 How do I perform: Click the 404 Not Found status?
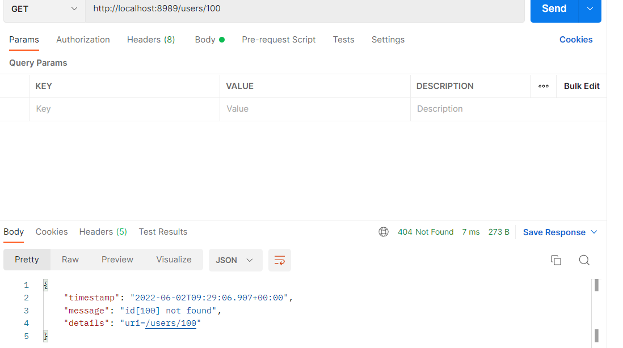(x=426, y=232)
